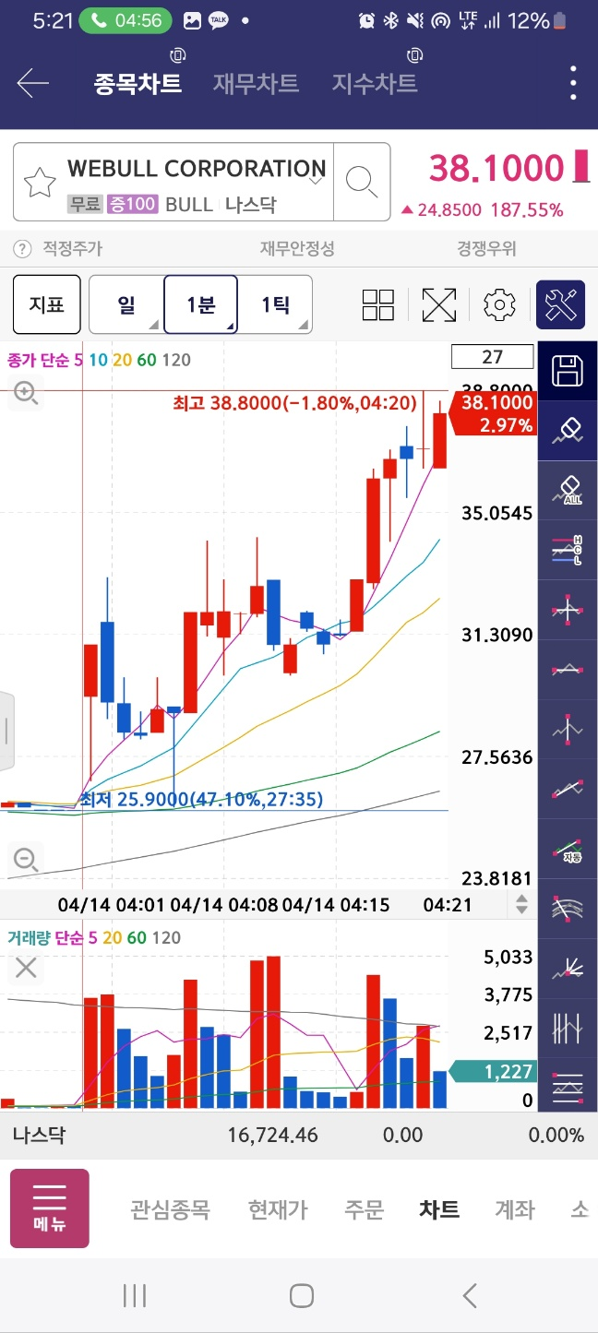Screen dimensions: 598x1333
Task: Open the three-dot overflow menu
Action: pyautogui.click(x=573, y=84)
